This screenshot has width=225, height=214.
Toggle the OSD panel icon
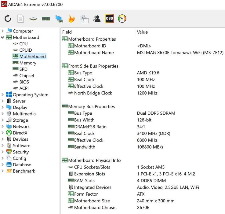pos(110,19)
